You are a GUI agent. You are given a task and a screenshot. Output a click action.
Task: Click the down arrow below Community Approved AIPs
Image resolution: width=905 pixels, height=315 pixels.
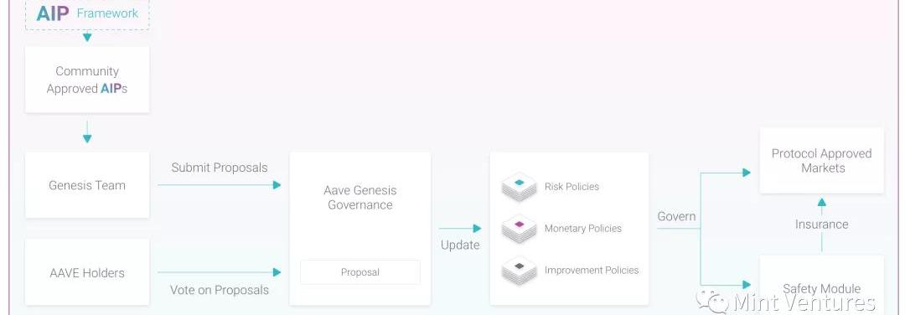click(87, 132)
